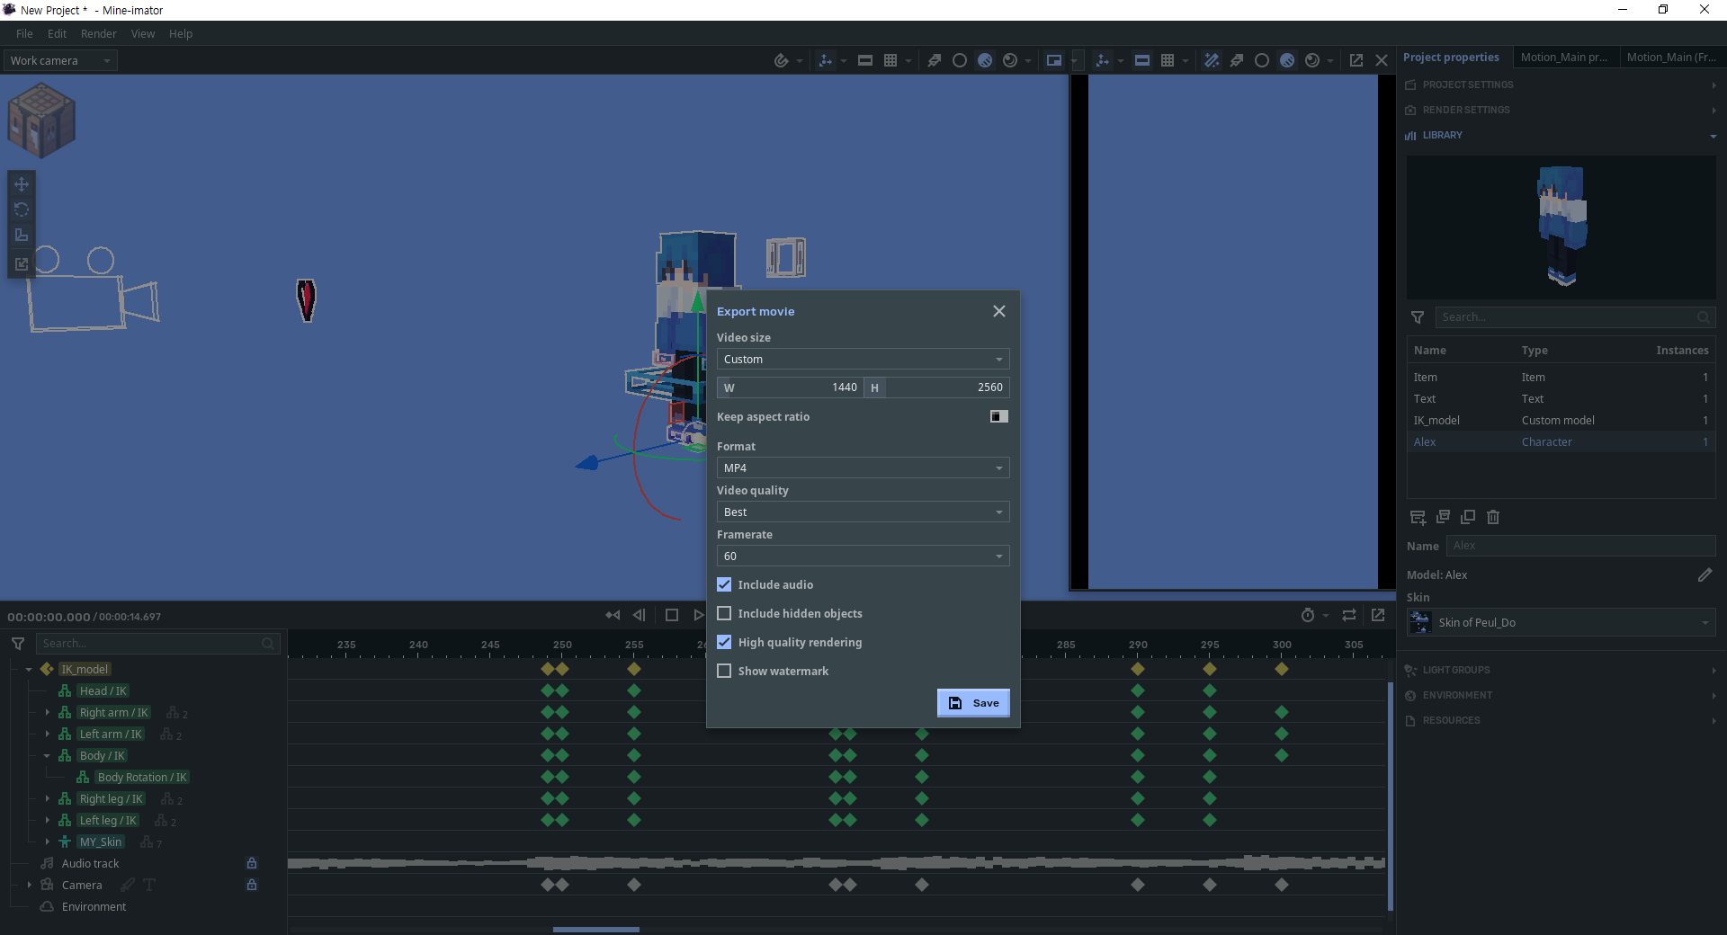Click the timeline filter funnel icon
Viewport: 1727px width, 935px height.
(18, 644)
